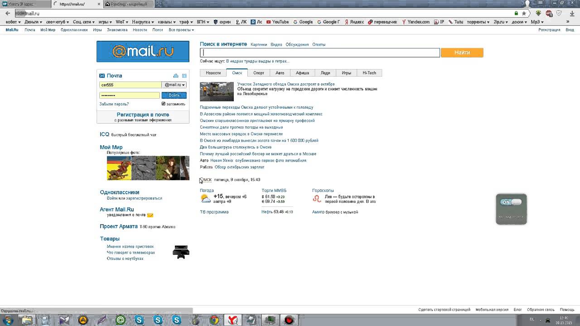Click 'Два большегруза столкнулись в Омске'
Image resolution: width=580 pixels, height=326 pixels.
[236, 147]
